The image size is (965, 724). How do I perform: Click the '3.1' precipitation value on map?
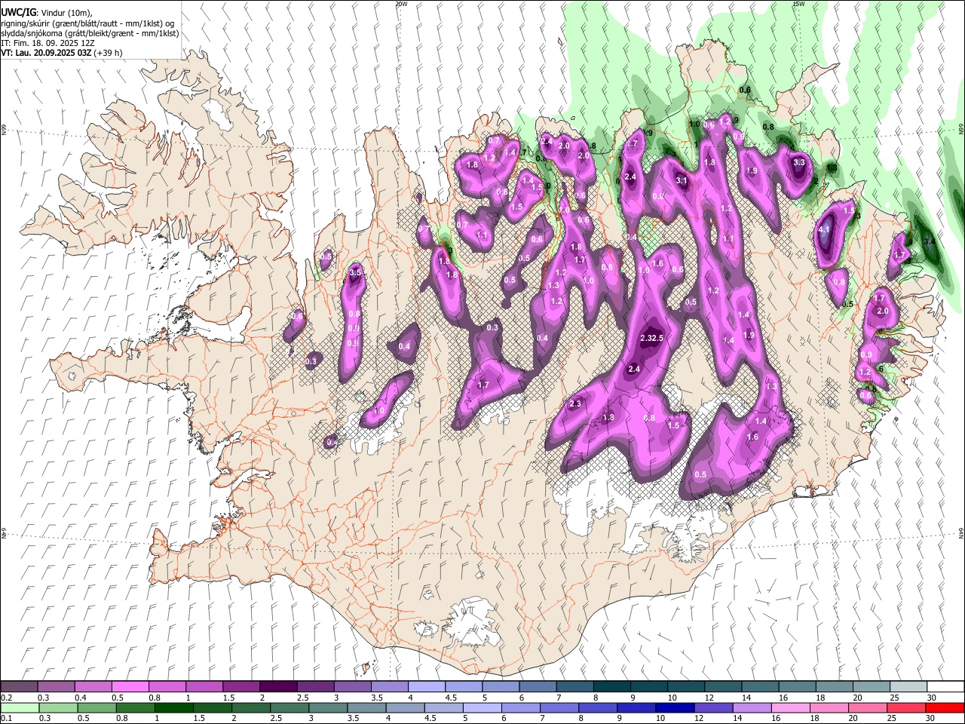(682, 180)
